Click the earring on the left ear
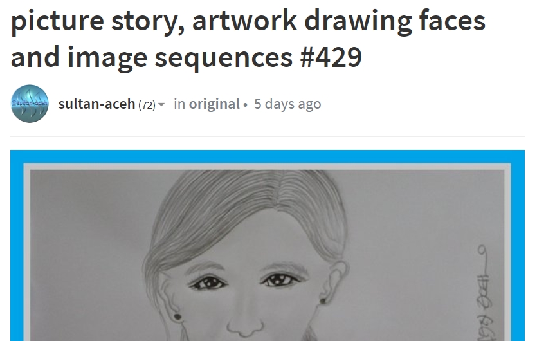Screen dimensions: 546x341 click(x=177, y=317)
